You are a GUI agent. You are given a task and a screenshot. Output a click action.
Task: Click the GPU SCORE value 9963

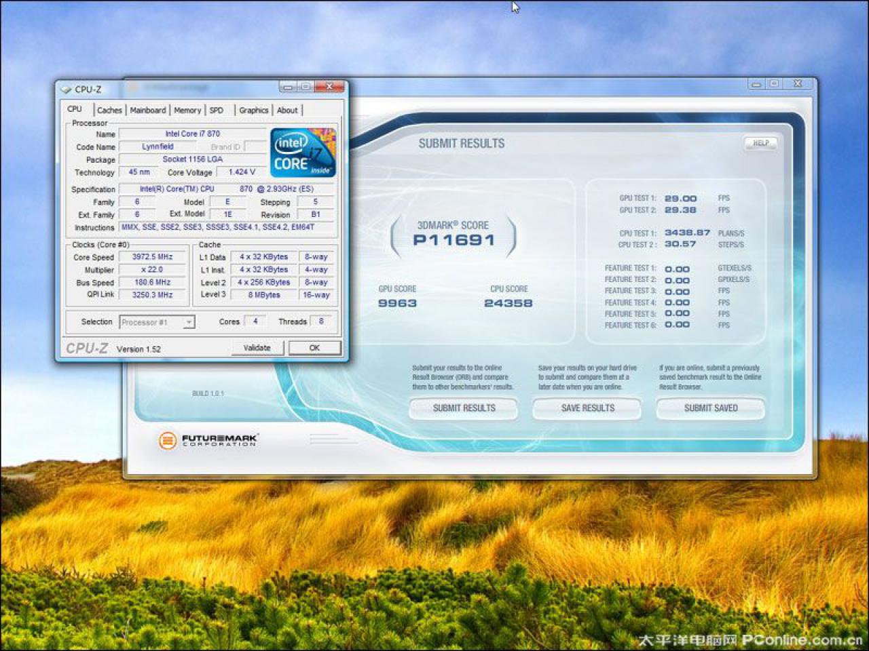pyautogui.click(x=398, y=303)
